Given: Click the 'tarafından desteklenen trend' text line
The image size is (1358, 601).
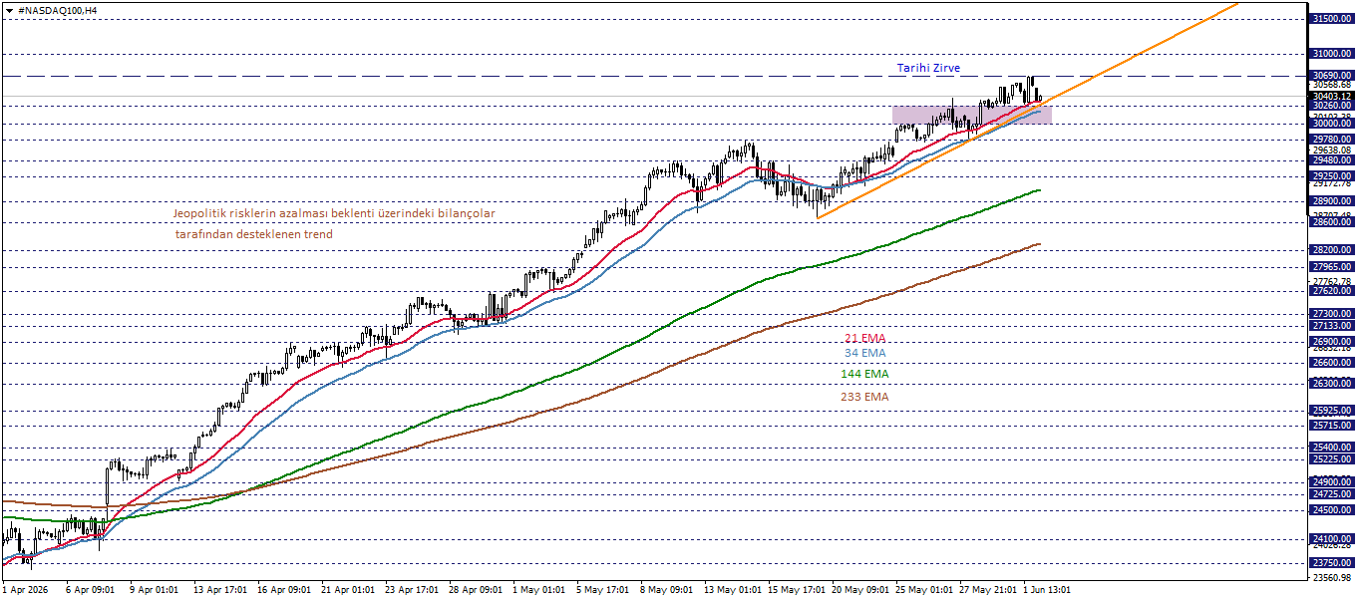Looking at the screenshot, I should coord(253,234).
